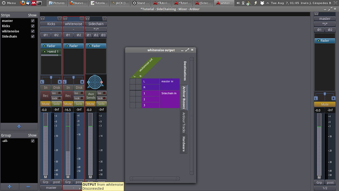Toggle the Kicks strip width icon
Viewport: 339px width, 191px height.
(x=43, y=19)
